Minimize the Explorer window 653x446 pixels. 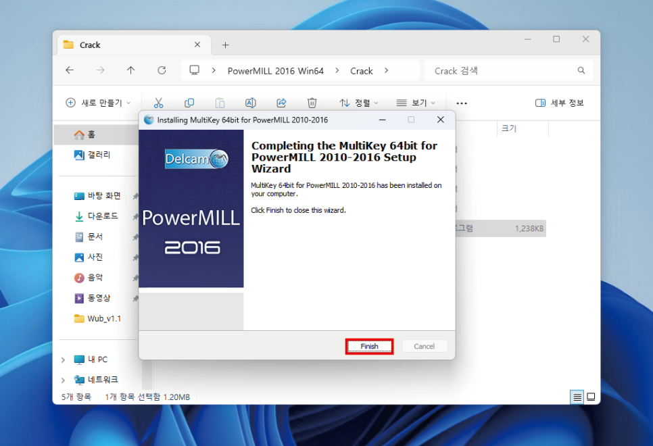528,39
